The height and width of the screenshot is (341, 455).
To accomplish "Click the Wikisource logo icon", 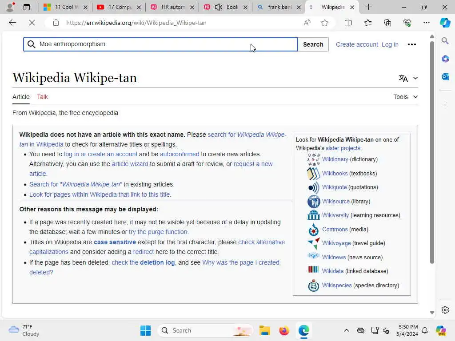I will click(313, 201).
